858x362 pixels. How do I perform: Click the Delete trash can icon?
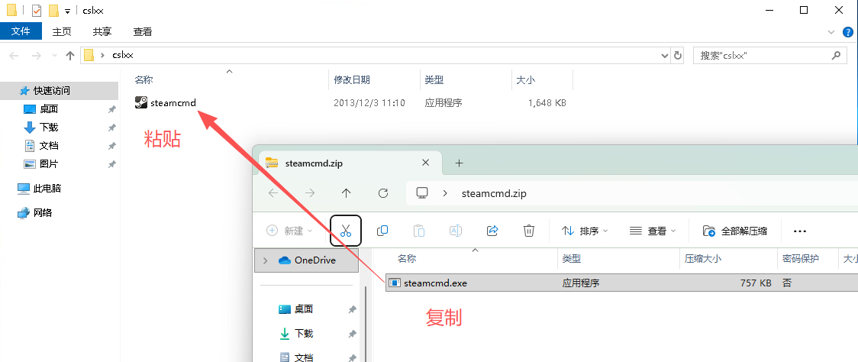click(x=529, y=231)
